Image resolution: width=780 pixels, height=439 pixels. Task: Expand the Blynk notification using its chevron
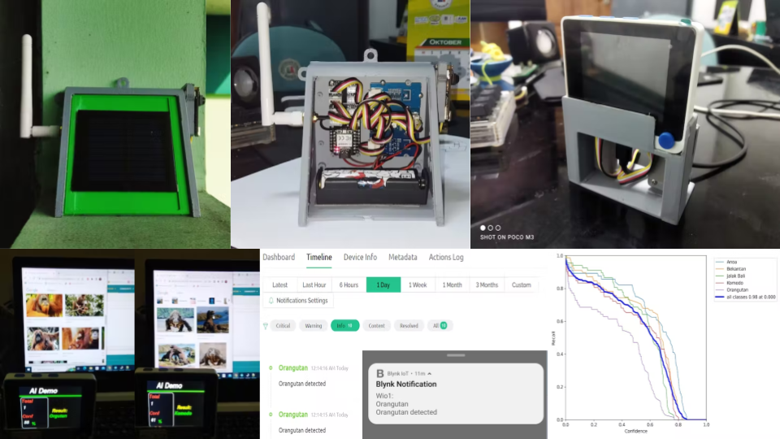coord(431,373)
